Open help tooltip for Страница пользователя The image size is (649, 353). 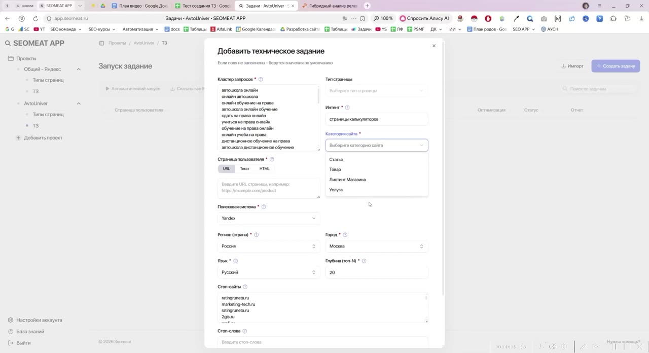(272, 159)
